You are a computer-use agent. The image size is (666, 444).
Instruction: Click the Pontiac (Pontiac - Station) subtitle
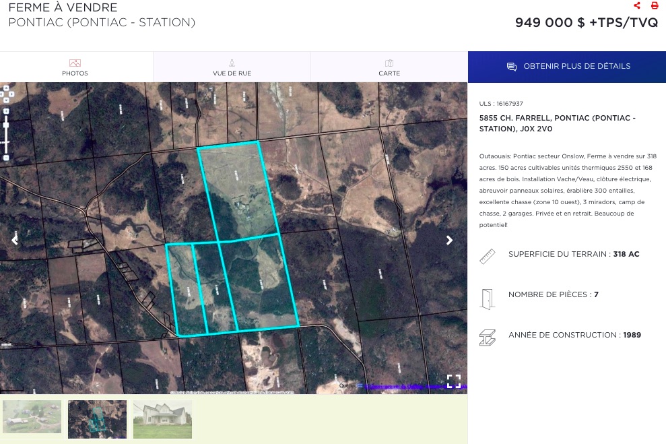coord(102,22)
